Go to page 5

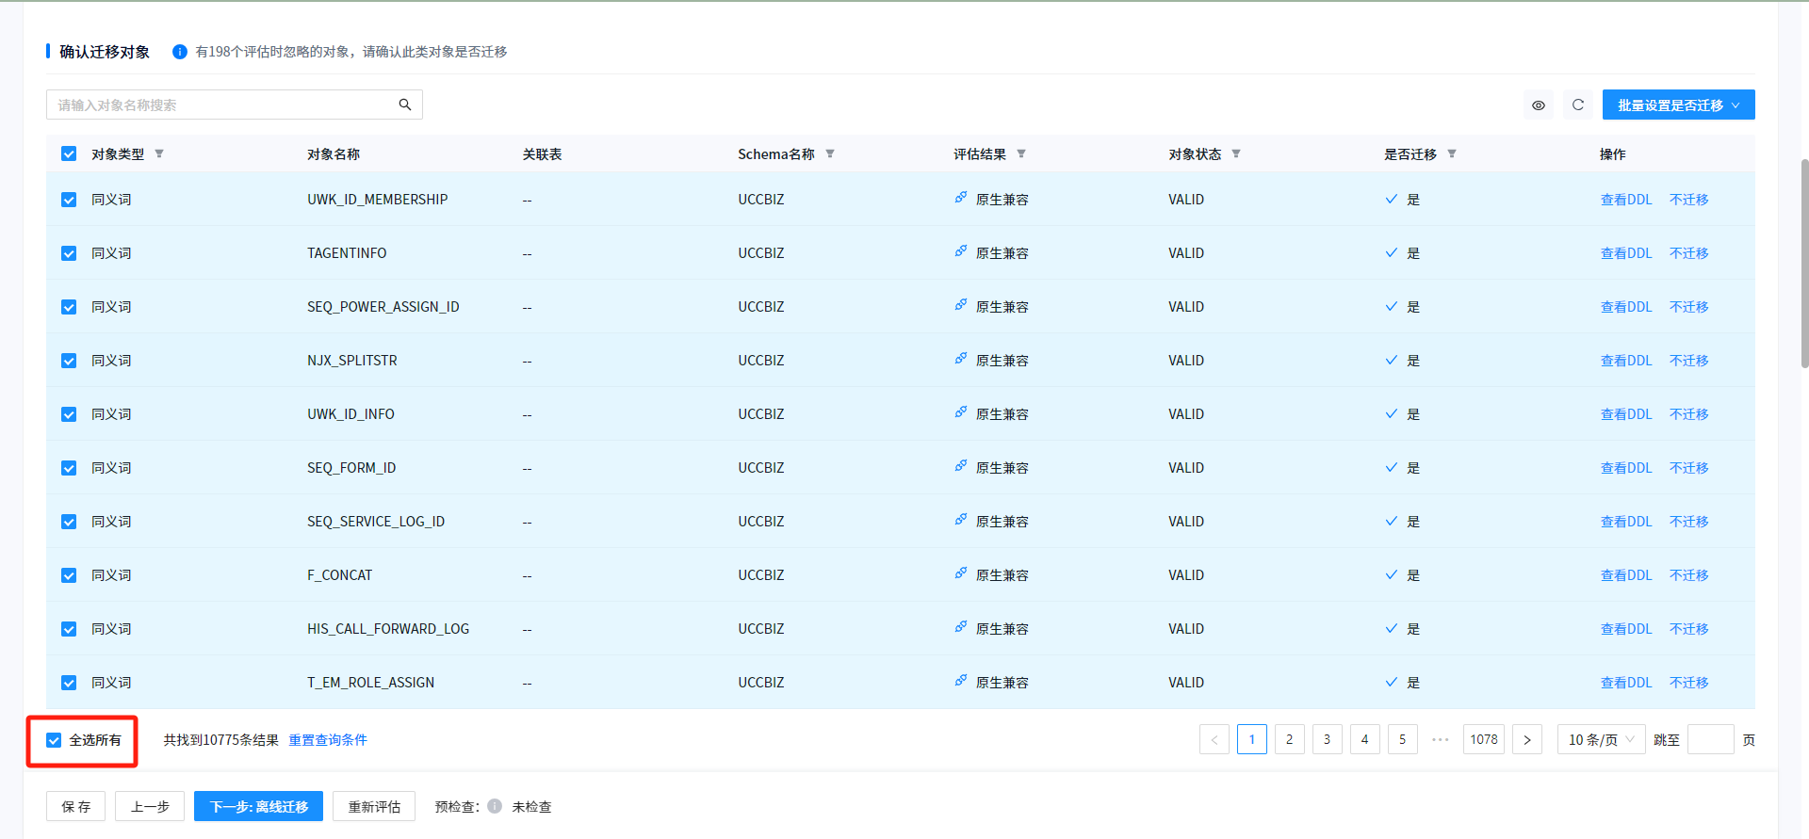pyautogui.click(x=1403, y=739)
